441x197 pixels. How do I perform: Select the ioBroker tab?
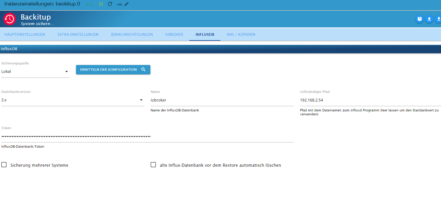pos(174,34)
